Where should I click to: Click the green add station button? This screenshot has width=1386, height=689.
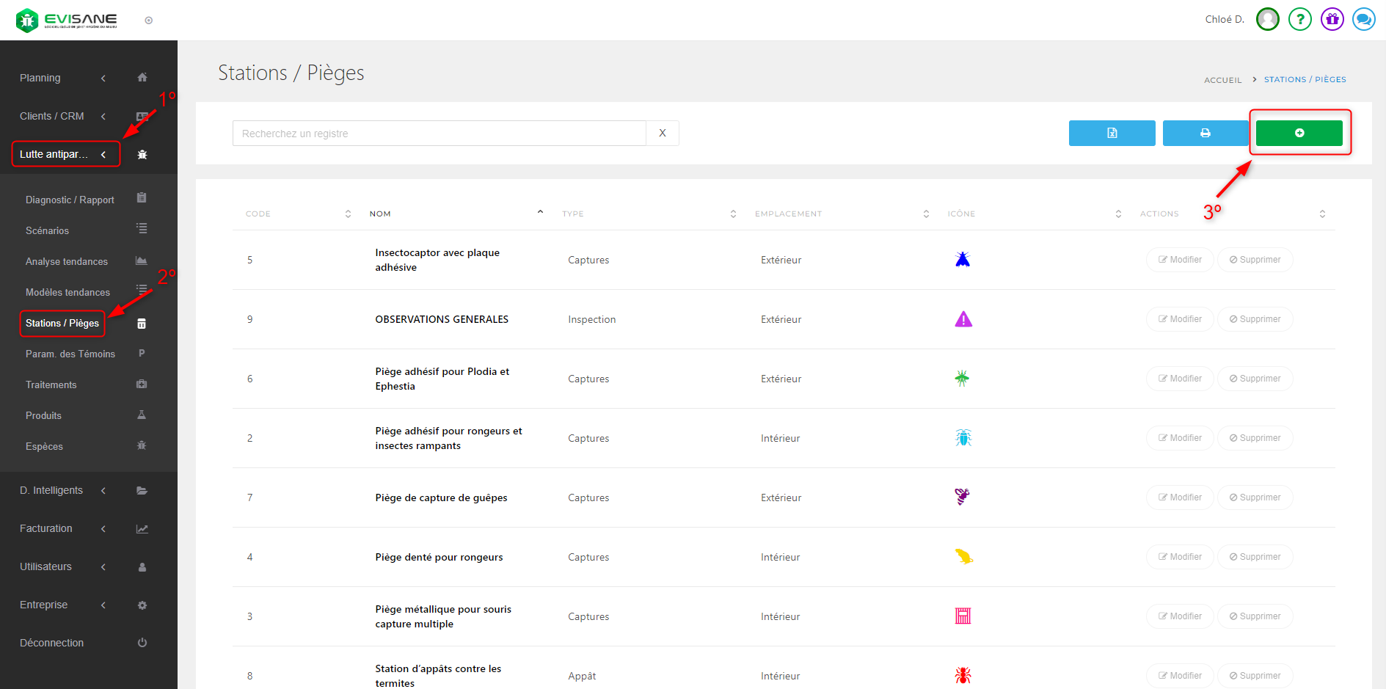tap(1299, 133)
